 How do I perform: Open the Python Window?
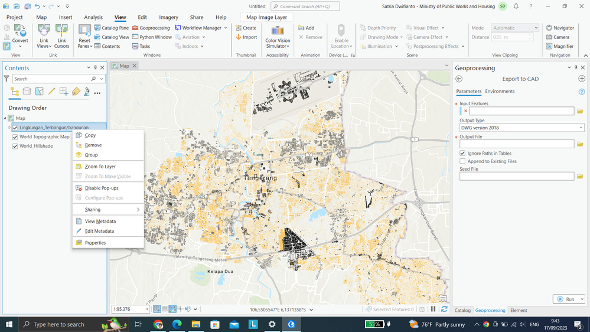(x=152, y=37)
